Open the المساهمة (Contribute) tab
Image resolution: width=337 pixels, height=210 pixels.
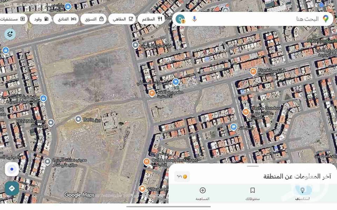pyautogui.click(x=203, y=194)
